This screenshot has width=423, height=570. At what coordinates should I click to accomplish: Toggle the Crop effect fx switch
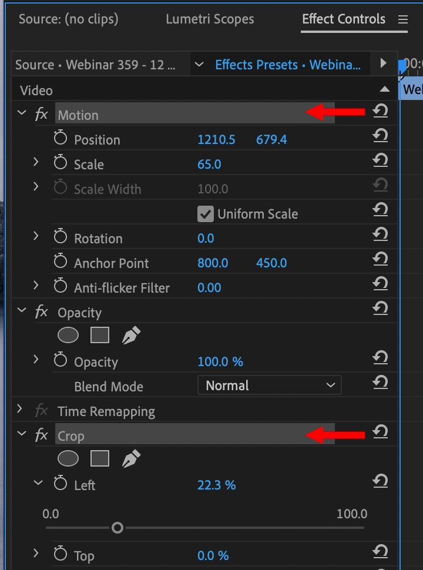click(x=41, y=435)
